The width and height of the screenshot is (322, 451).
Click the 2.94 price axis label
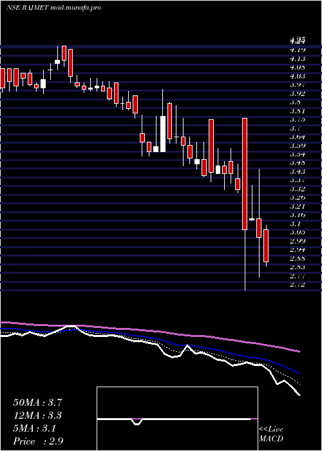click(298, 250)
